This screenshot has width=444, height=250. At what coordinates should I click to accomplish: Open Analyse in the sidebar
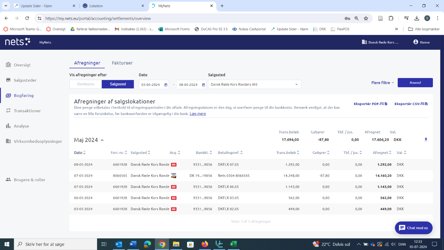click(17, 126)
